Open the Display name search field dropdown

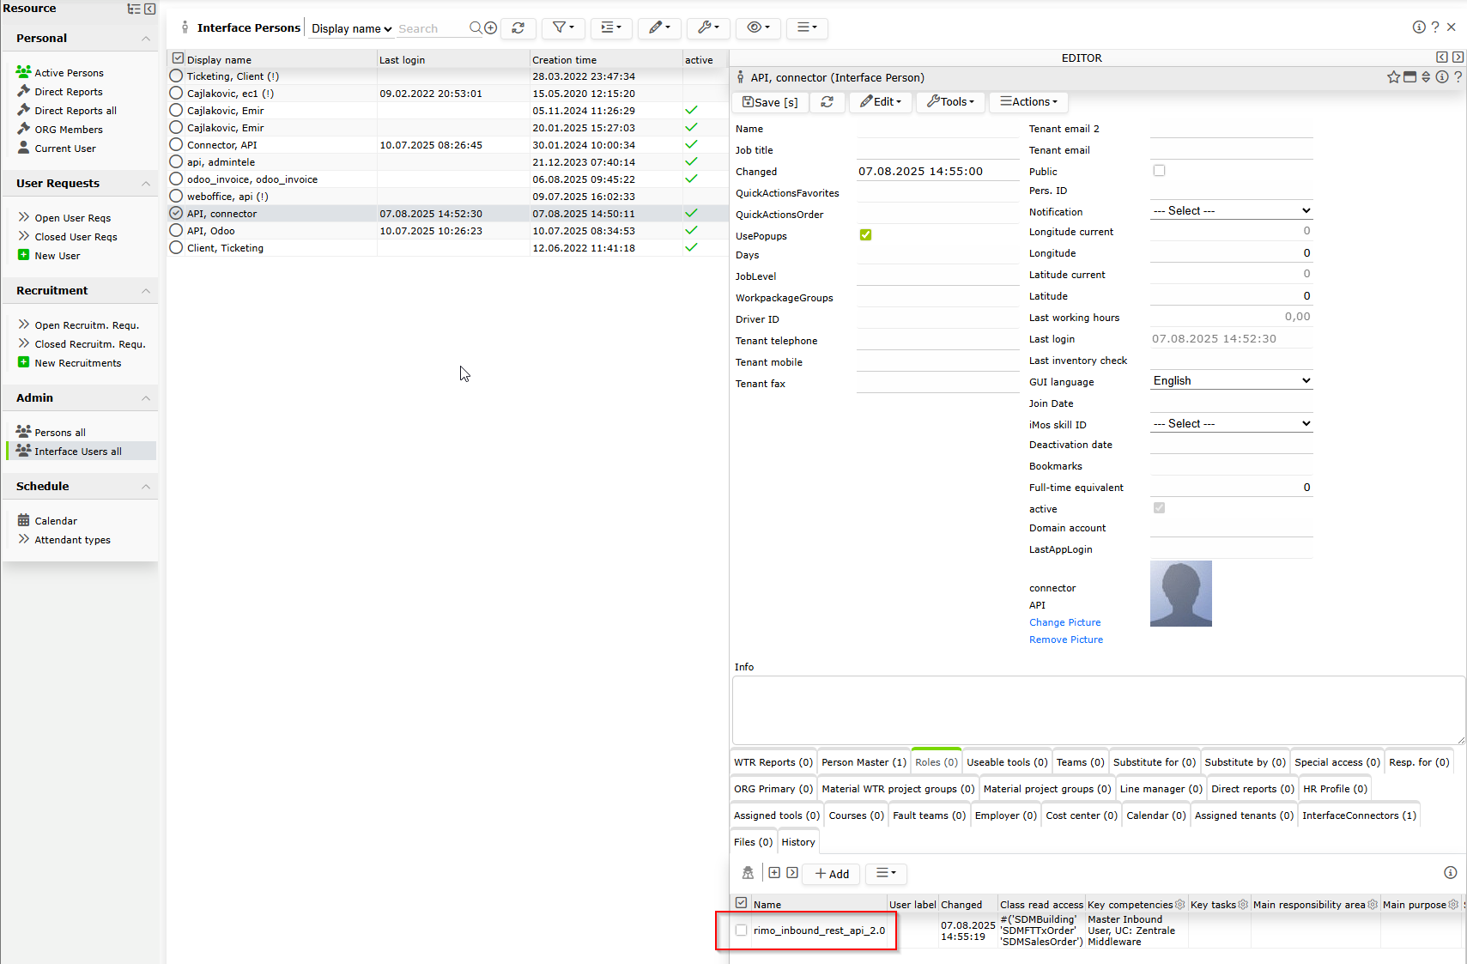[351, 28]
